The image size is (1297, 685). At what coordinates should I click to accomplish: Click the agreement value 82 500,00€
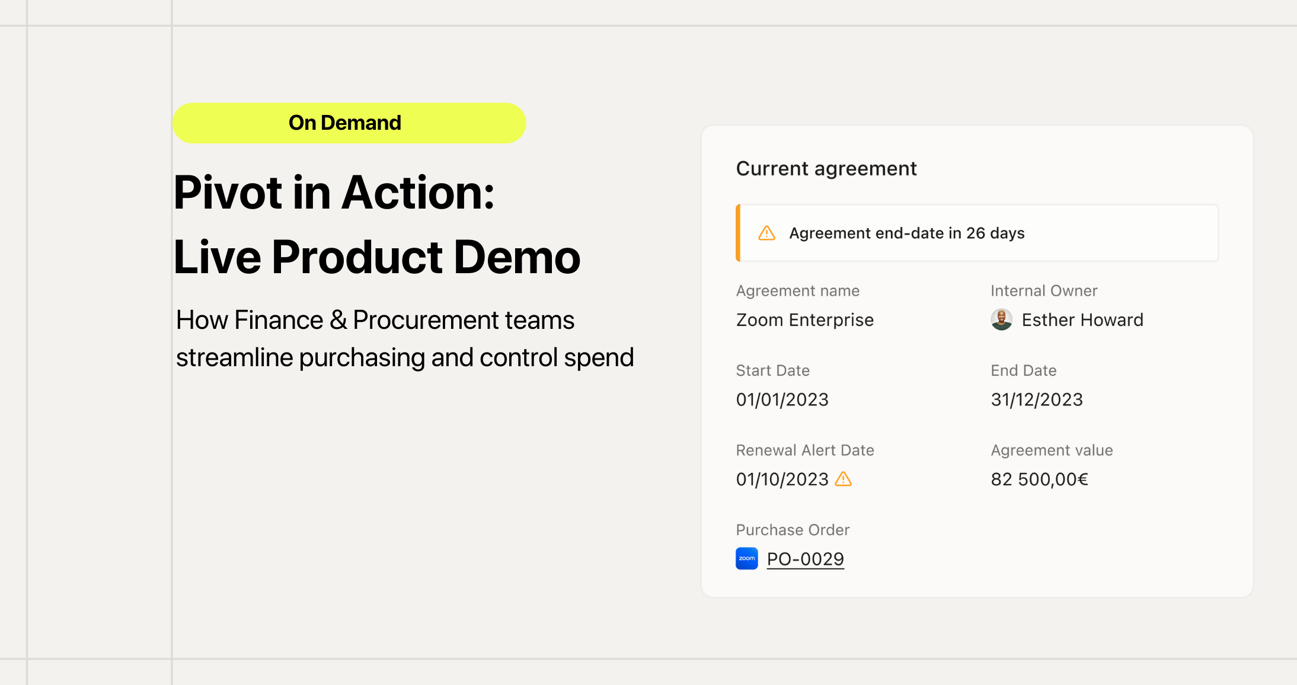click(x=1039, y=479)
